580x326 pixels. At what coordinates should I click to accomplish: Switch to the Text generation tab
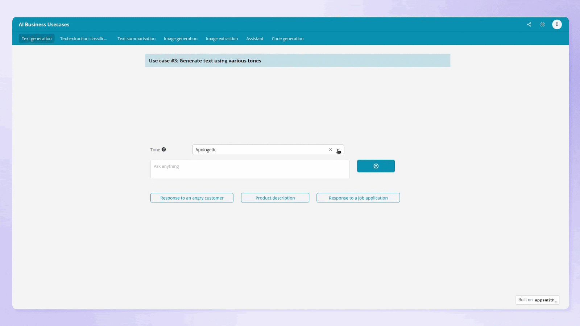click(x=37, y=39)
